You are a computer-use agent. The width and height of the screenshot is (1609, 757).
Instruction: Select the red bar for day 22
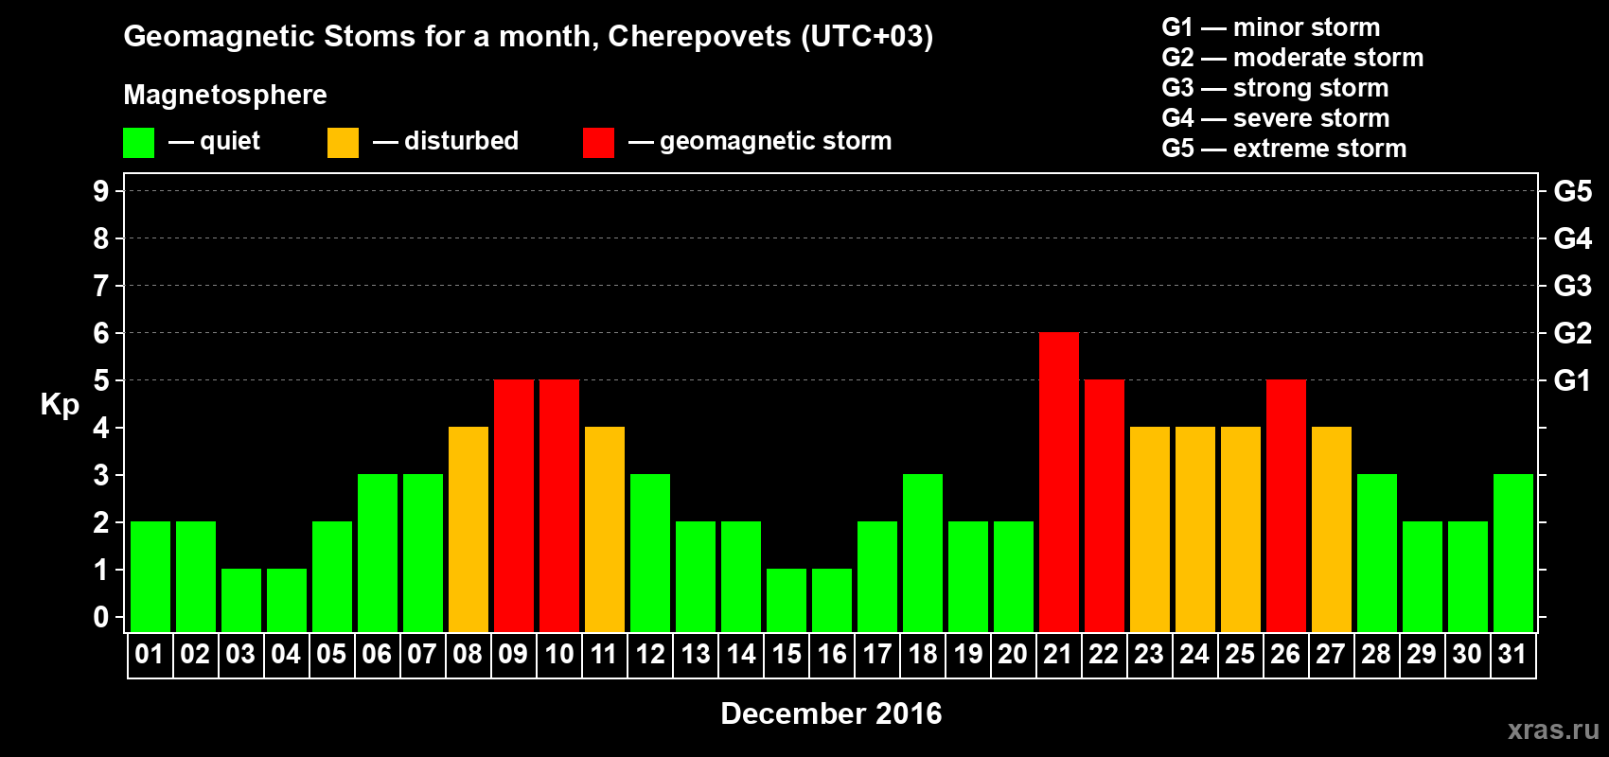pos(1105,506)
